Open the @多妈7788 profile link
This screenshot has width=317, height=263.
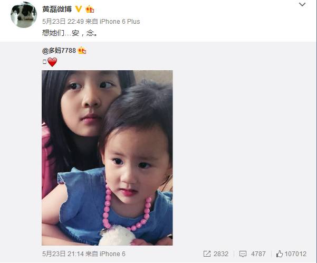59,51
